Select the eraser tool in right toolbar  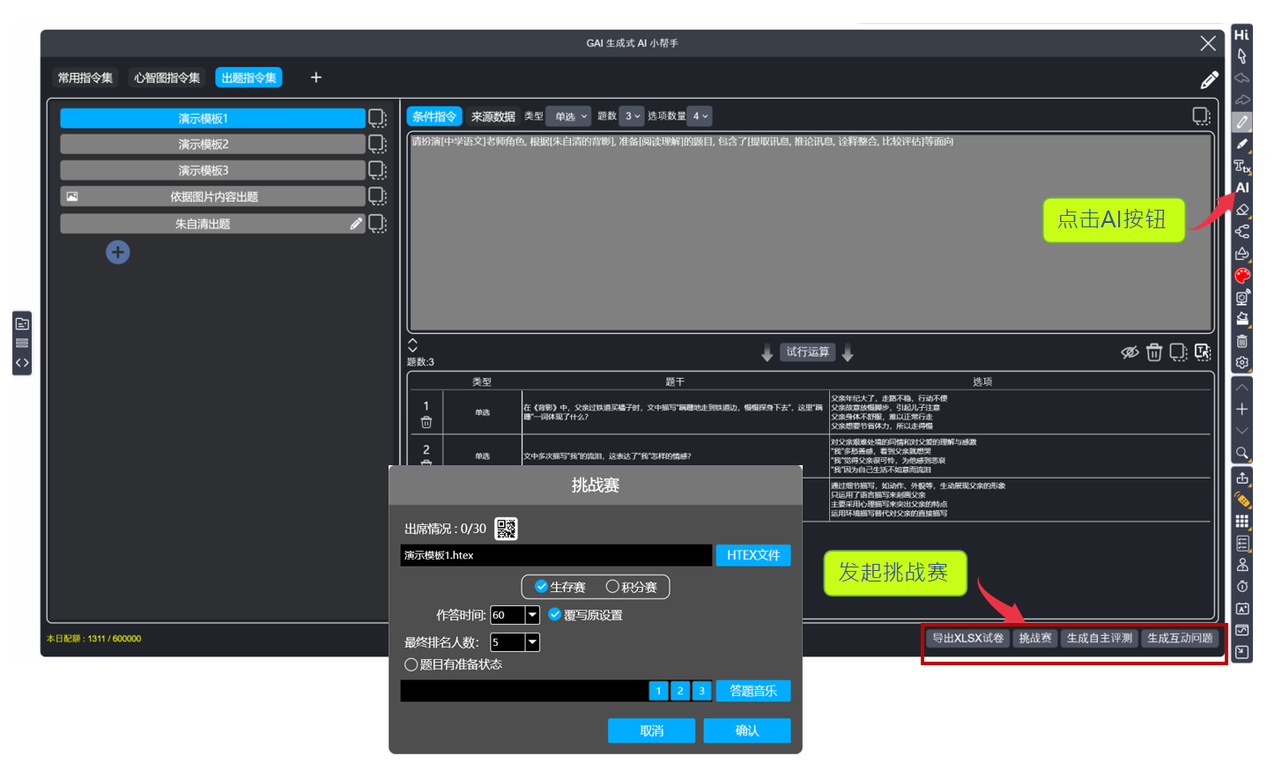click(x=1241, y=210)
